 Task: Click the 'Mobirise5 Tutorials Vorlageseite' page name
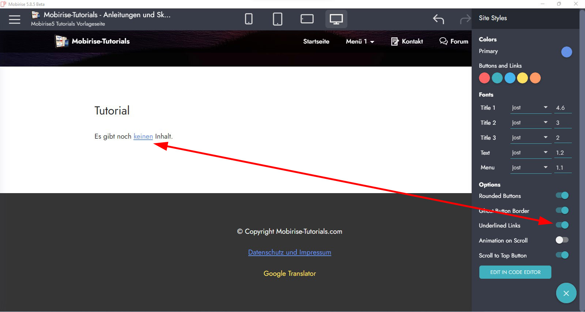click(x=68, y=24)
